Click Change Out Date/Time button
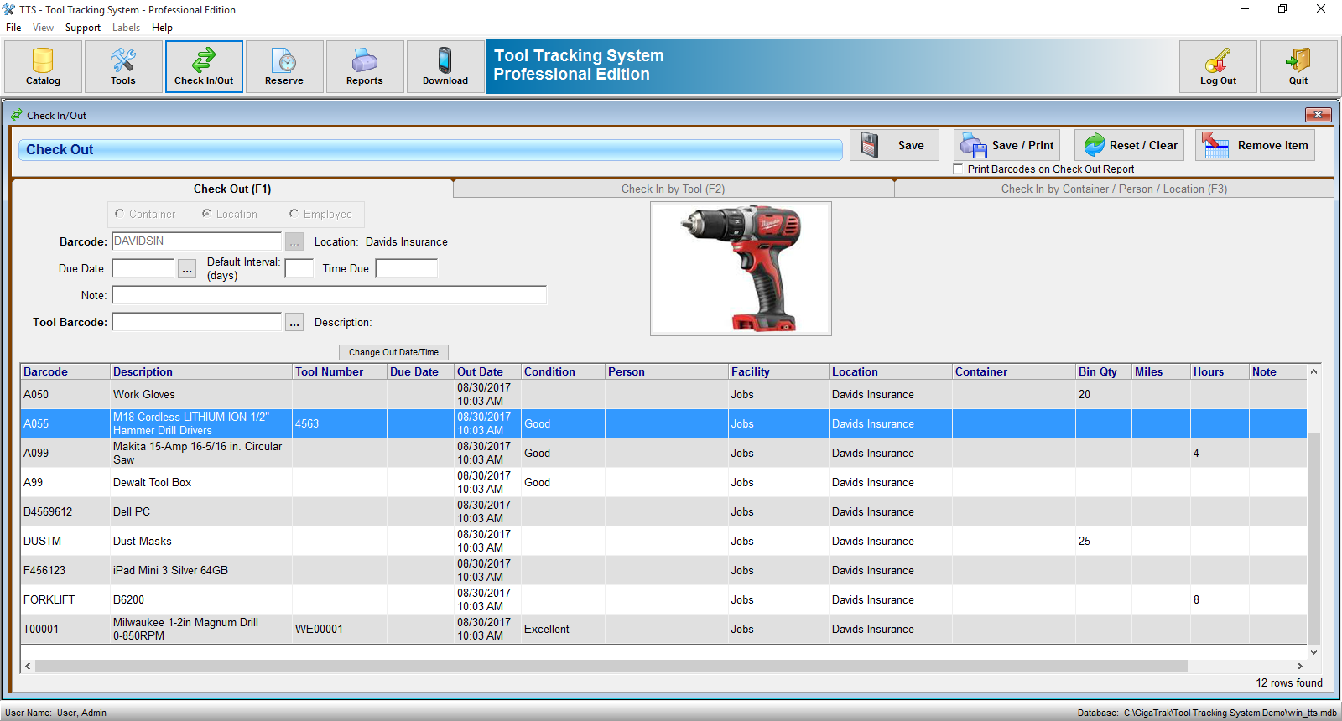The image size is (1342, 721). 393,352
